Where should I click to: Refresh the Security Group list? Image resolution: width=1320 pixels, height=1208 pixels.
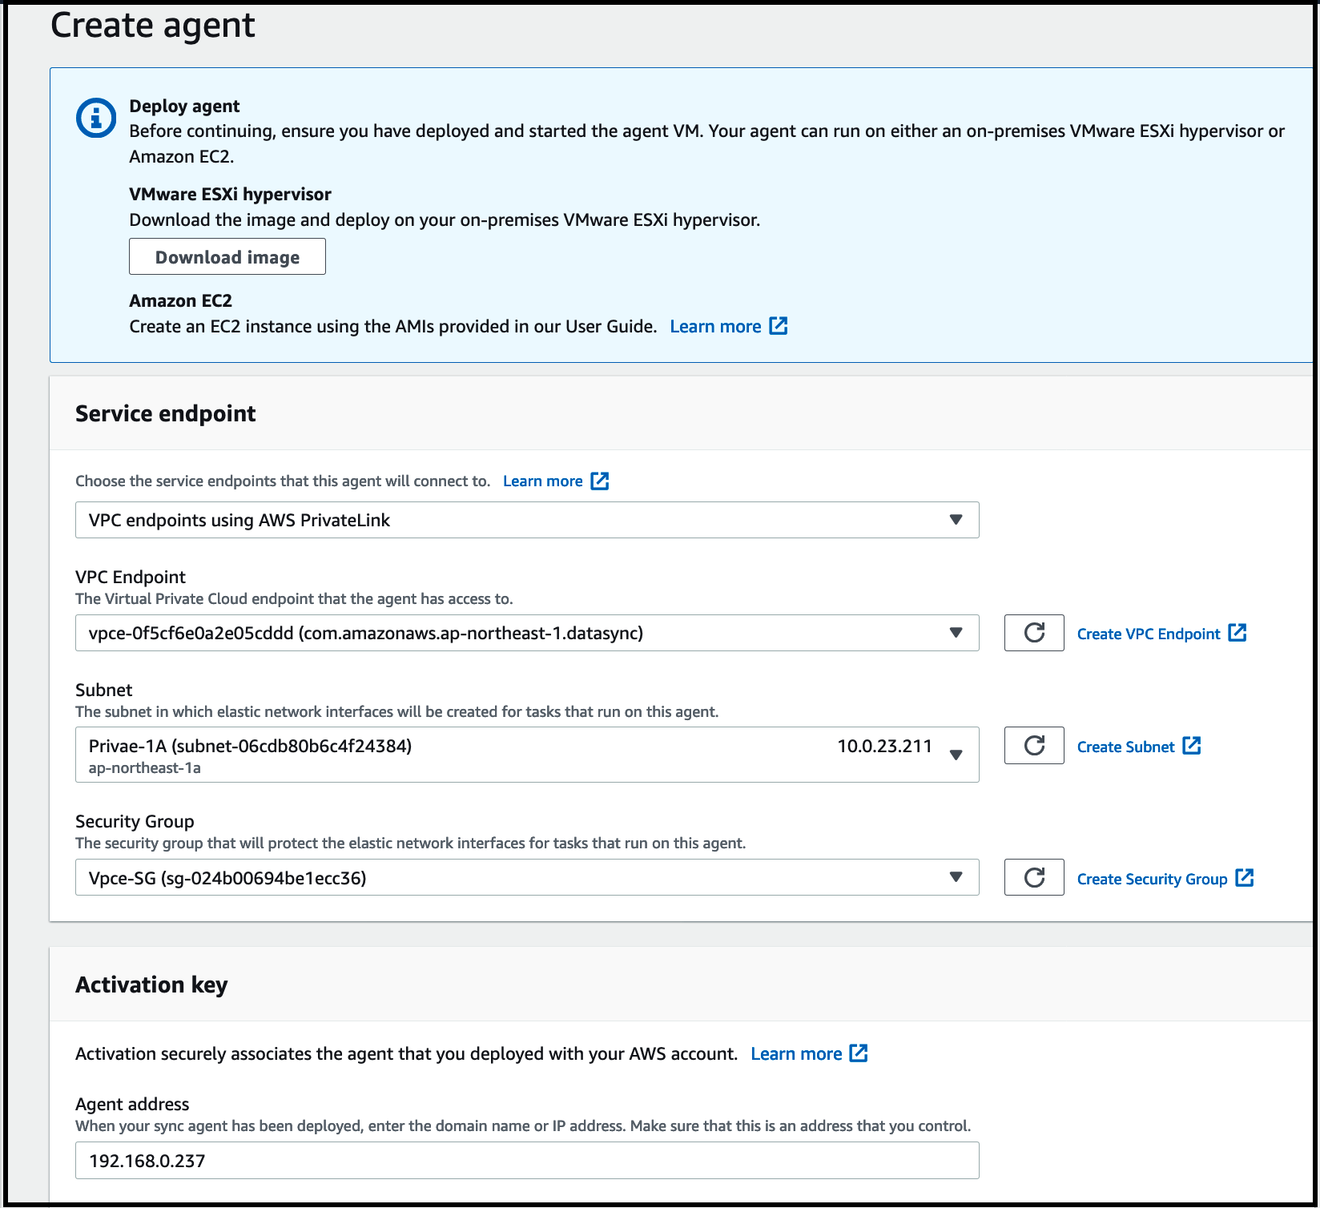[x=1033, y=877]
